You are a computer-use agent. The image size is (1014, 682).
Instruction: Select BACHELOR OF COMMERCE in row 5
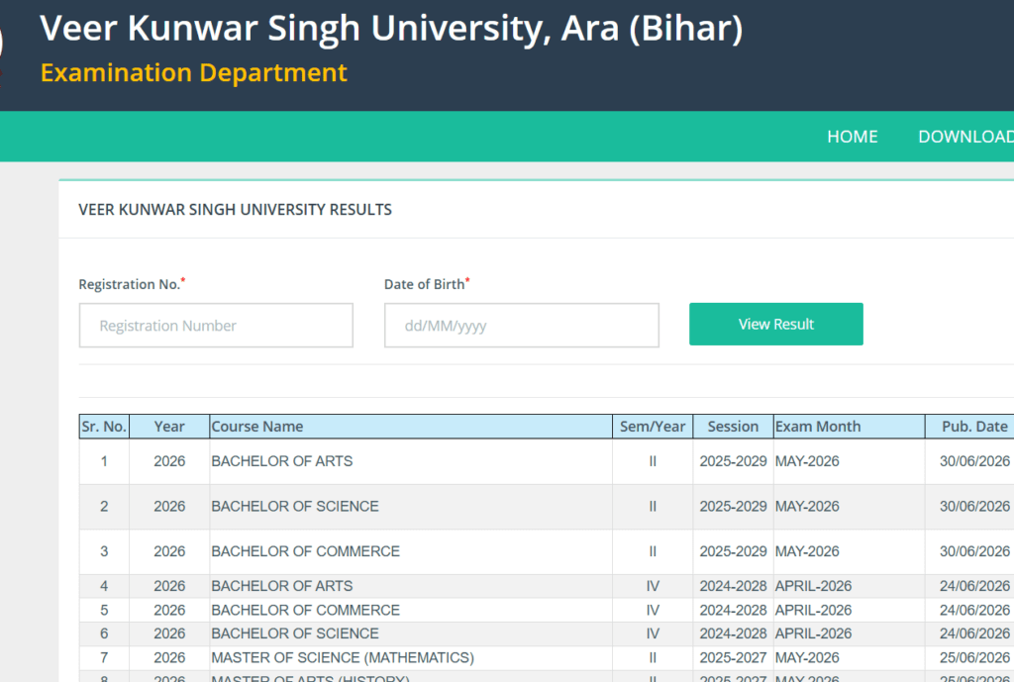(305, 611)
